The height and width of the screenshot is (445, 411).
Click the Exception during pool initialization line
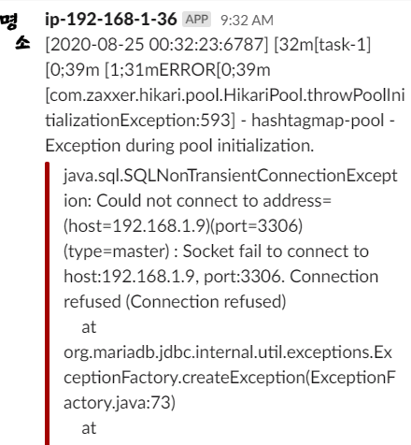179,146
